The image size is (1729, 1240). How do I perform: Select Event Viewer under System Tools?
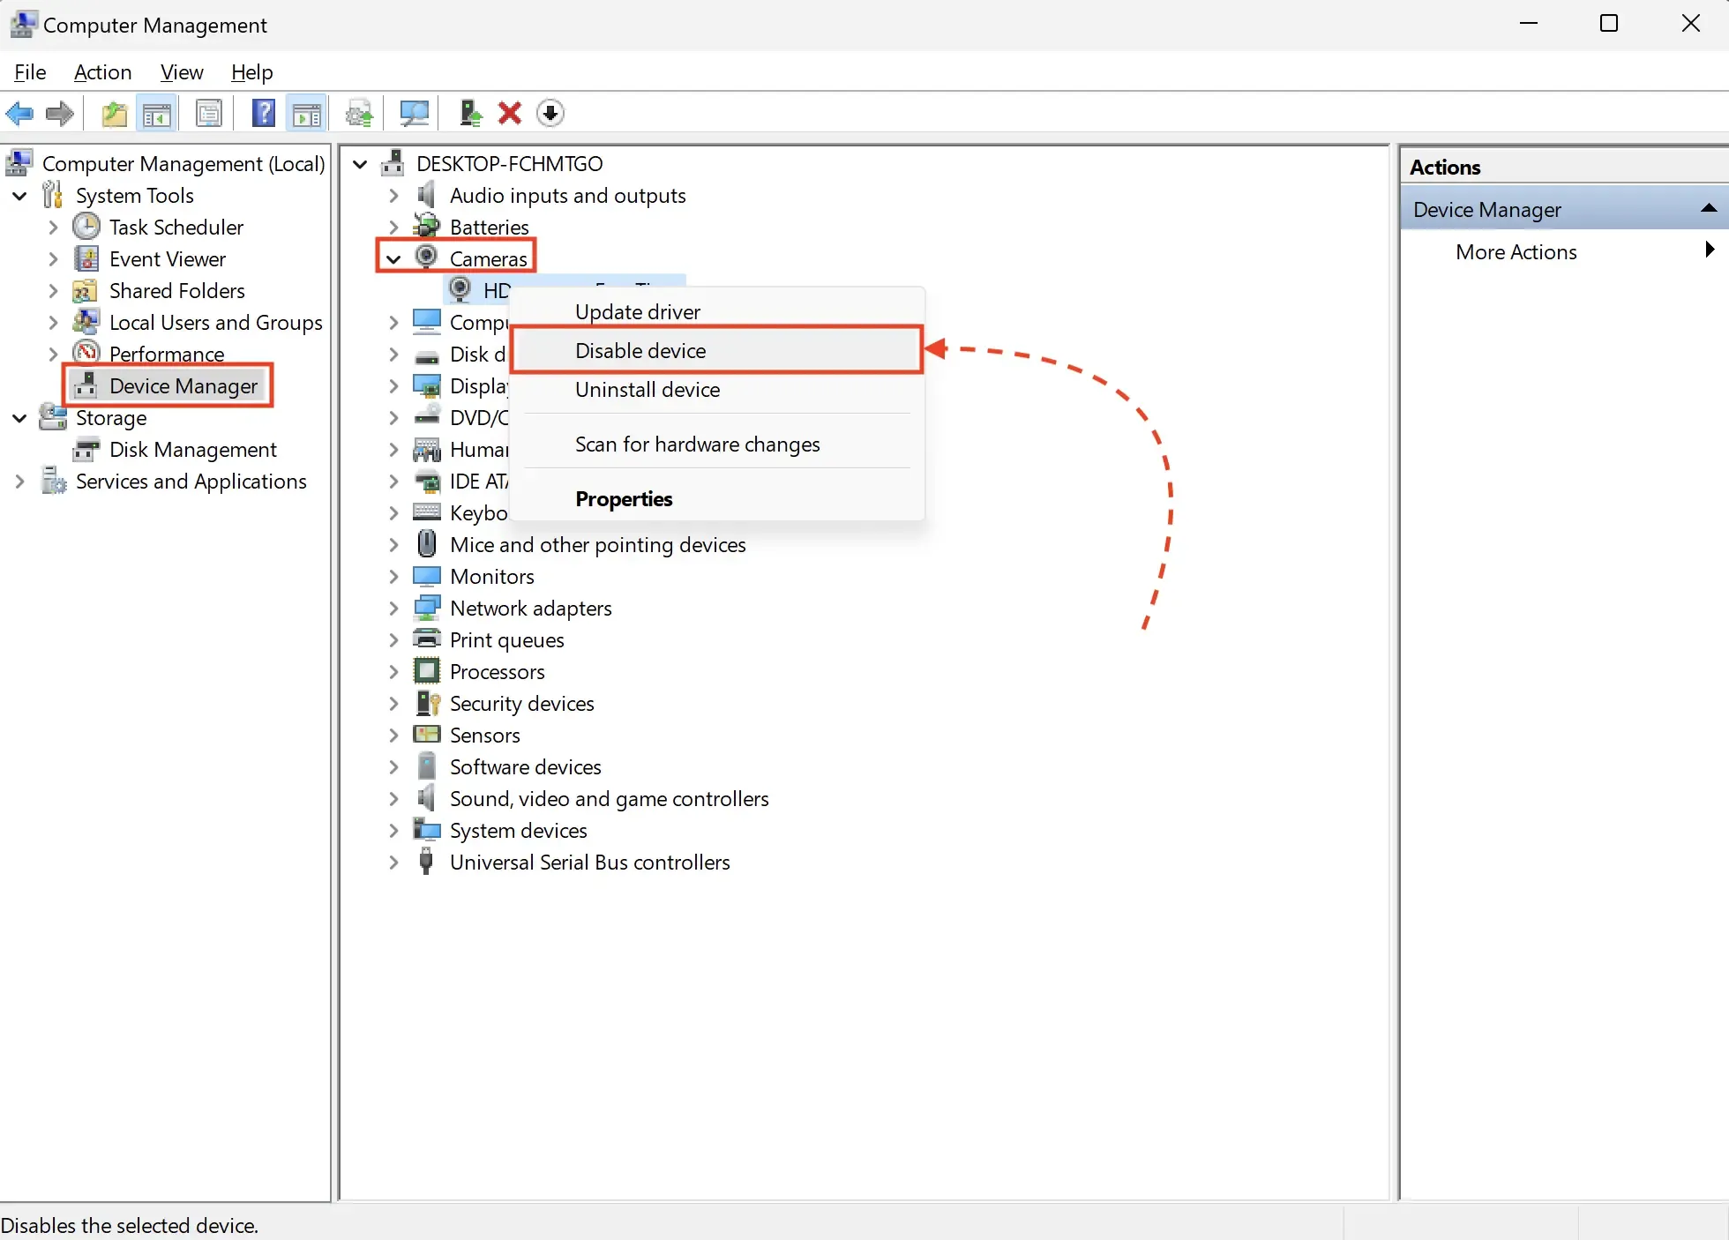(x=167, y=259)
